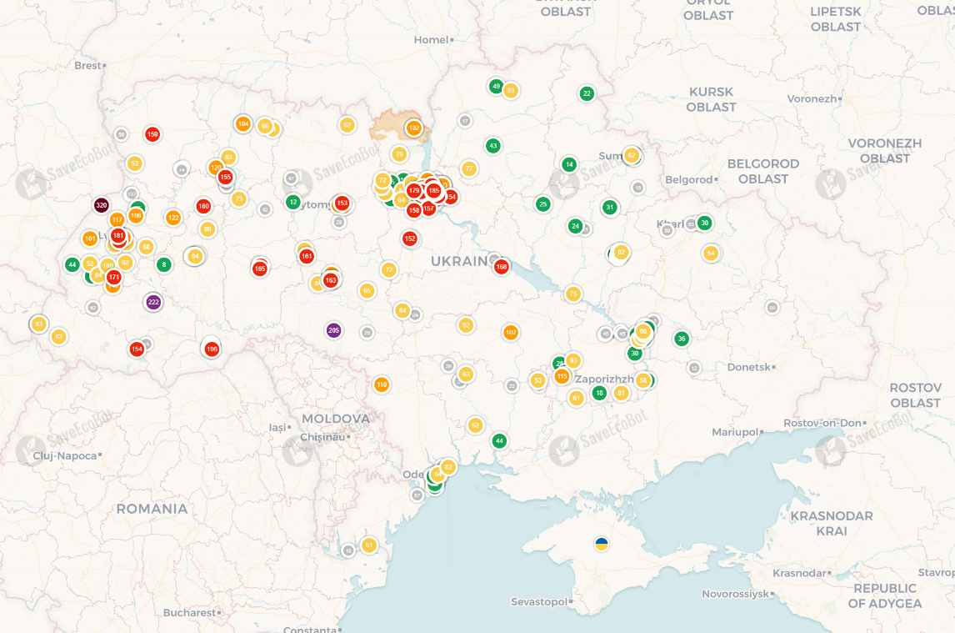Select the red 152 marker south of Kyiv
Screen dimensions: 955x633
[409, 239]
